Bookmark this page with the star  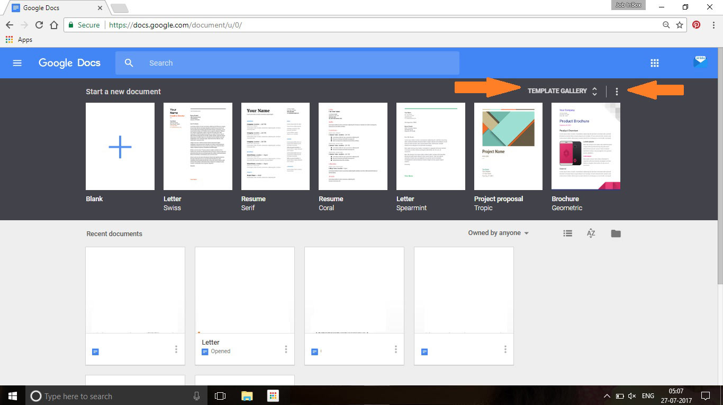tap(680, 25)
